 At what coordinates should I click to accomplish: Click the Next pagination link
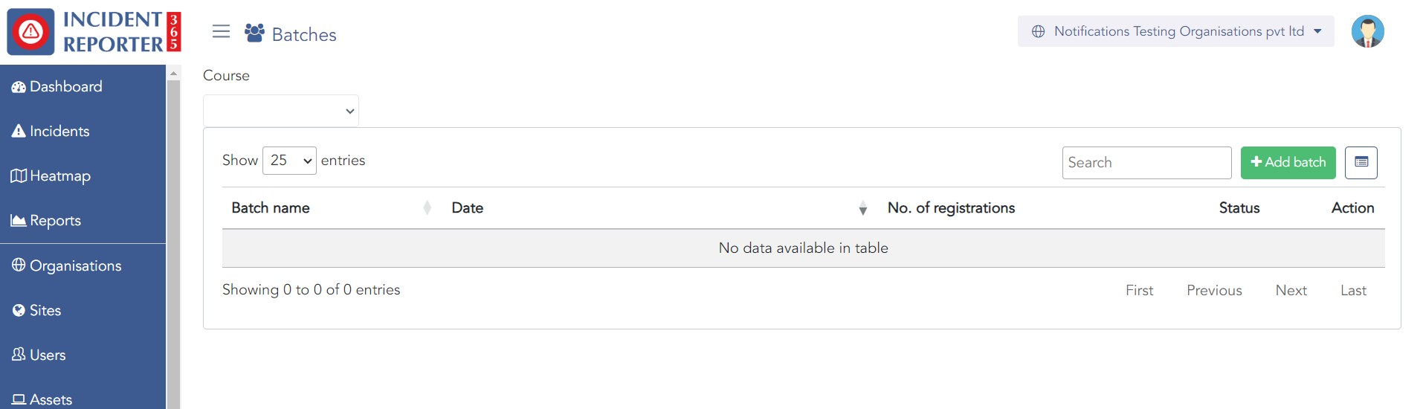click(x=1291, y=291)
